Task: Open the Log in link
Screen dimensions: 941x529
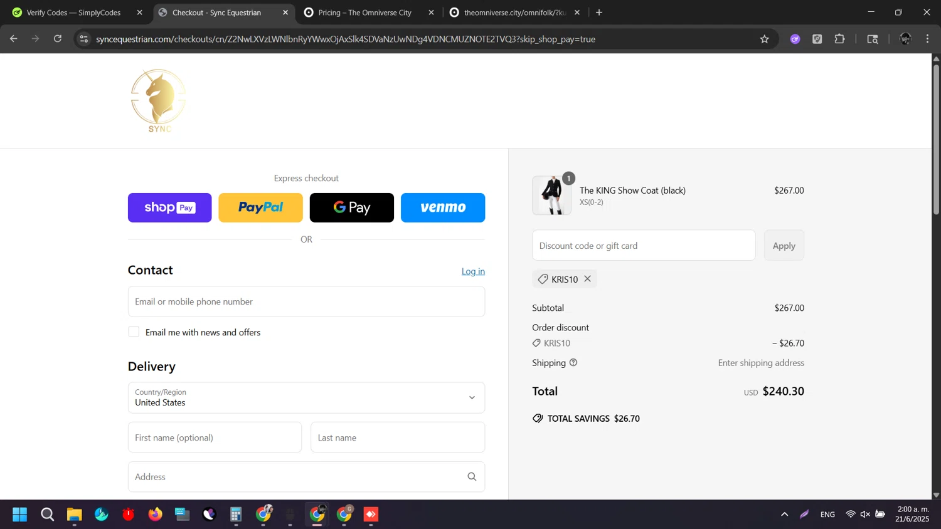Action: click(x=473, y=271)
